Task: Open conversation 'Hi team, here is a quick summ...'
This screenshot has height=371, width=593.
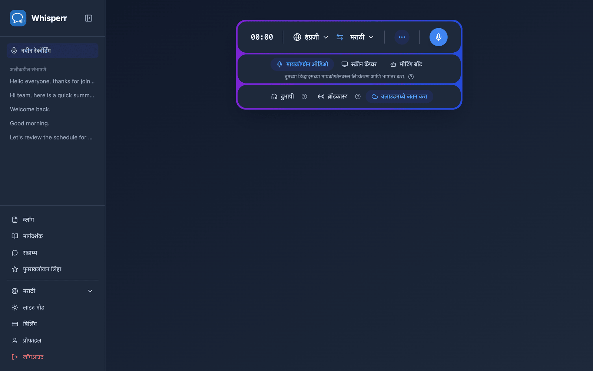Action: tap(52, 95)
